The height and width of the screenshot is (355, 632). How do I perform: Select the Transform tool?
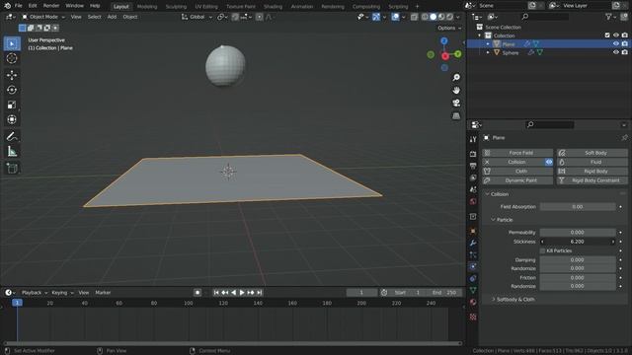(12, 119)
